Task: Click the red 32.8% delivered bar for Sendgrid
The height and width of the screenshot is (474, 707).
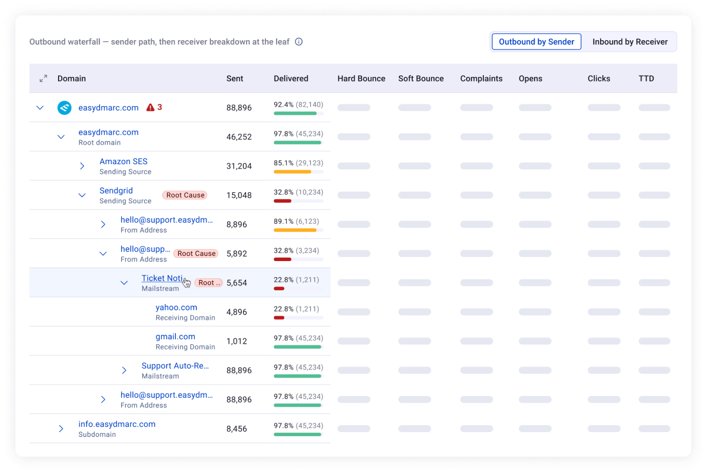Action: click(x=298, y=201)
